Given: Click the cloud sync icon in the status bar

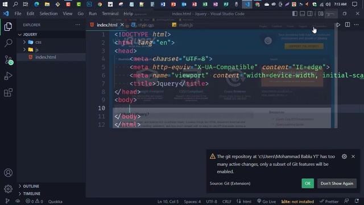Looking at the screenshot, I should (18, 201).
